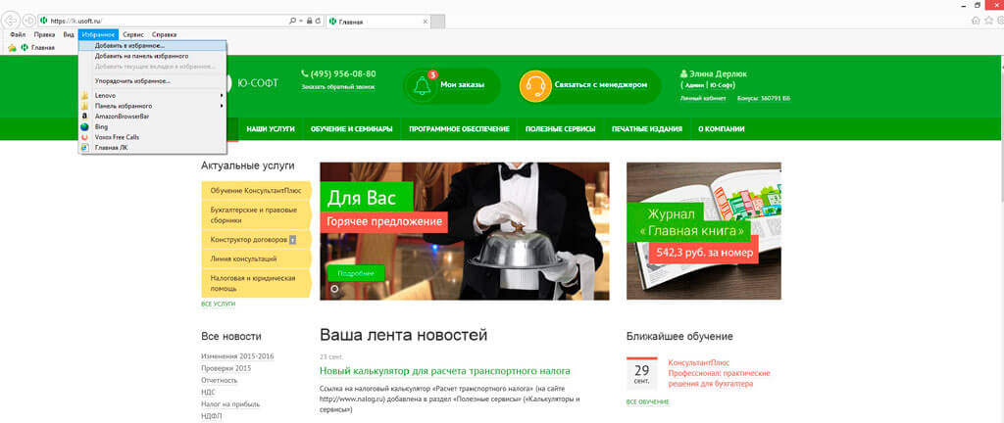Click the green Подробнее button on banner
The image size is (1004, 423).
(356, 273)
